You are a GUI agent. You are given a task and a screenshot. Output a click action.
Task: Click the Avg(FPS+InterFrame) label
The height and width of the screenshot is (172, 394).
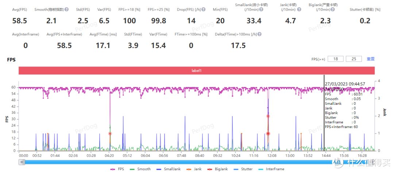[64, 35]
